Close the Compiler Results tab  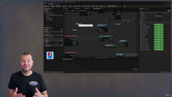click(x=72, y=59)
